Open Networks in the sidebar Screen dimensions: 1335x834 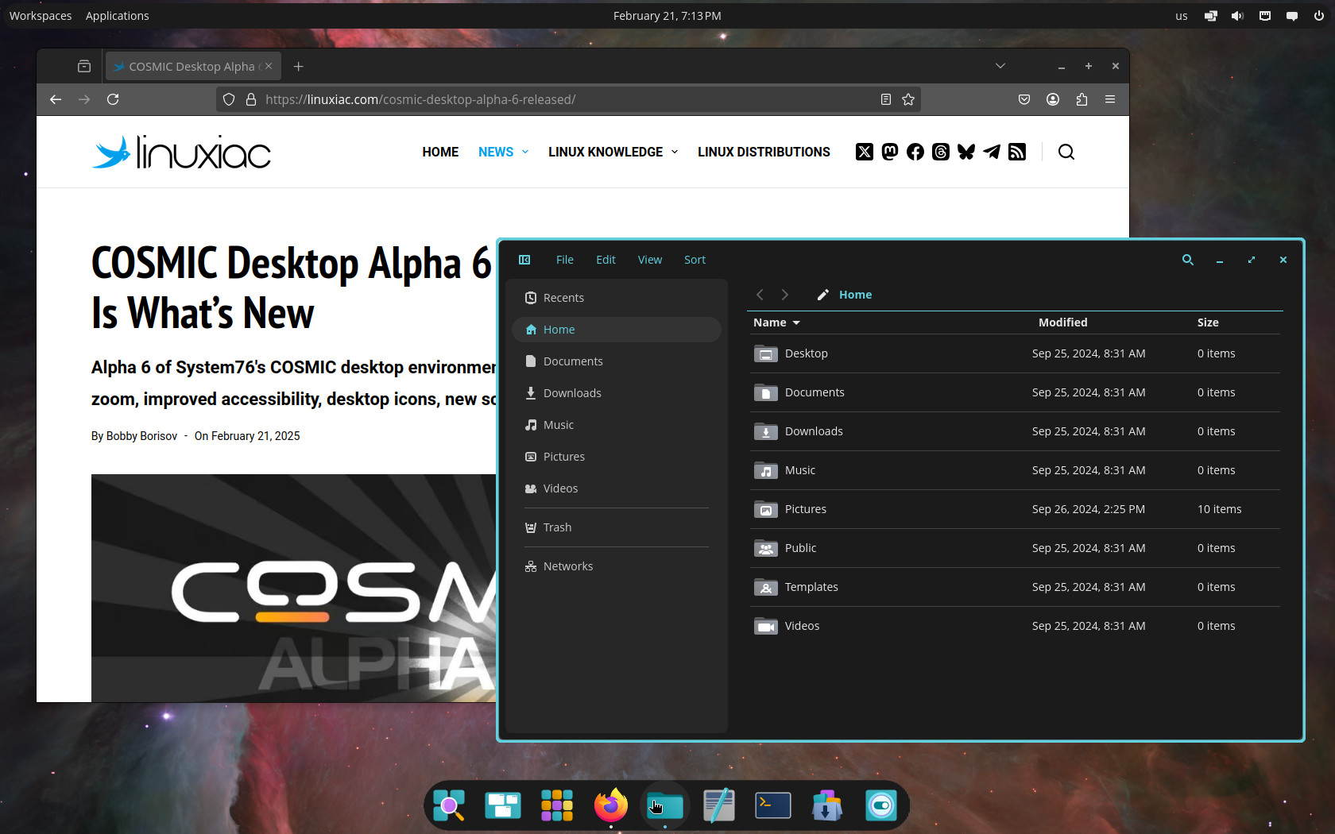(x=617, y=566)
